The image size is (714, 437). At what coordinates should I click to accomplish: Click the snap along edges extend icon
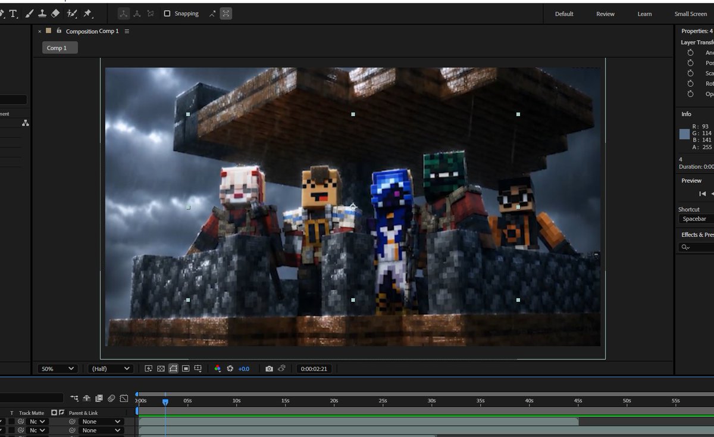pyautogui.click(x=212, y=13)
